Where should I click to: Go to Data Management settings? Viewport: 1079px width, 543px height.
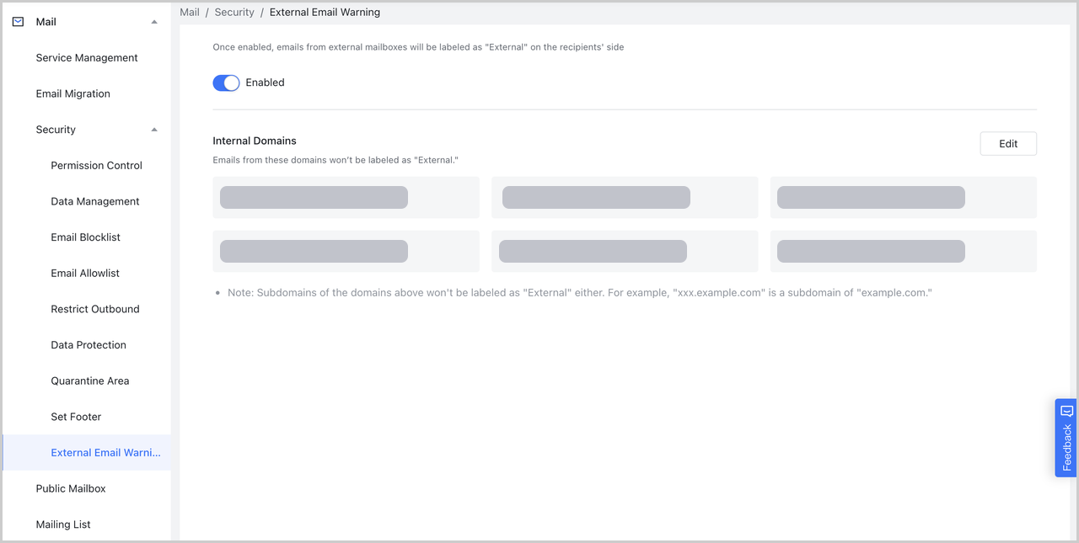point(94,201)
